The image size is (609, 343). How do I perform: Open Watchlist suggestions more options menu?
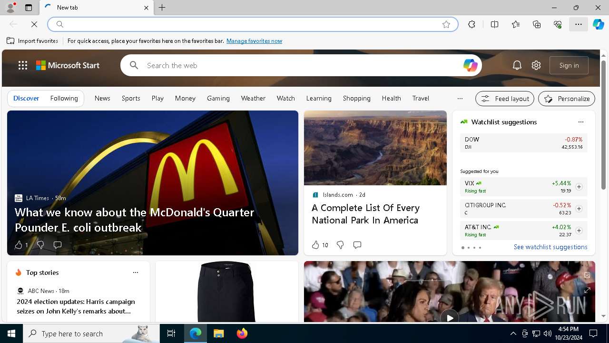581,122
